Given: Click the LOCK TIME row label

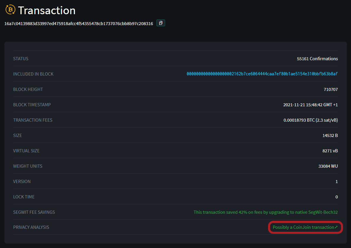Looking at the screenshot, I should (24, 197).
